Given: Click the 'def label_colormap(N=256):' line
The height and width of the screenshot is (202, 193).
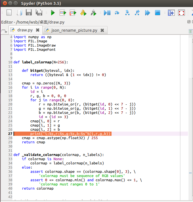Looking at the screenshot, I should tap(41, 62).
